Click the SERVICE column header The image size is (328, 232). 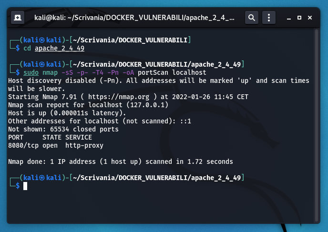pos(79,138)
